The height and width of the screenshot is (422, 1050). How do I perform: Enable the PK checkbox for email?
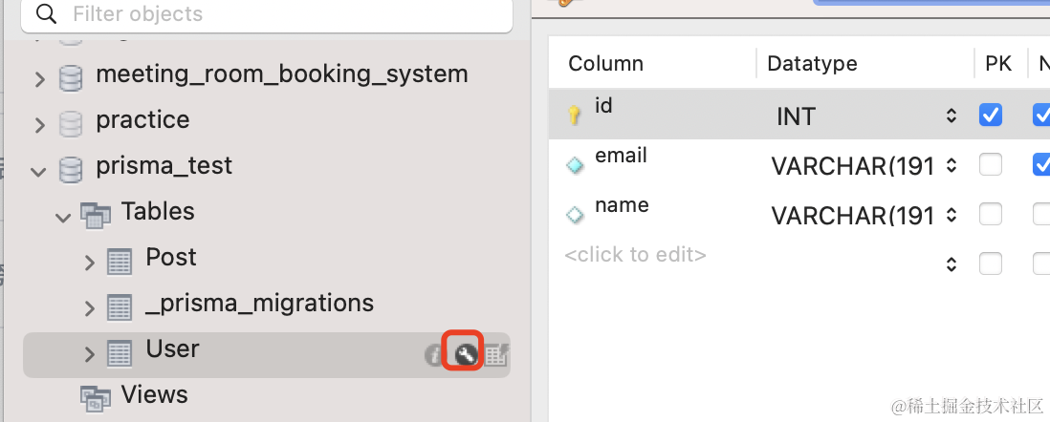991,165
